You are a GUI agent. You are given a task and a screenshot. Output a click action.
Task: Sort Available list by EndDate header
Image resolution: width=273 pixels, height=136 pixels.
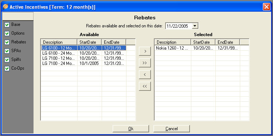pyautogui.click(x=114, y=42)
